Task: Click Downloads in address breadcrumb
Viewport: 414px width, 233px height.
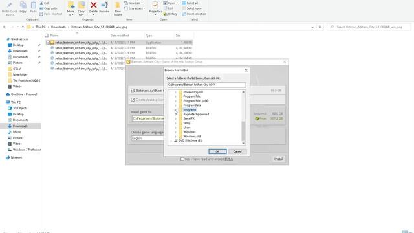Action: tap(58, 27)
